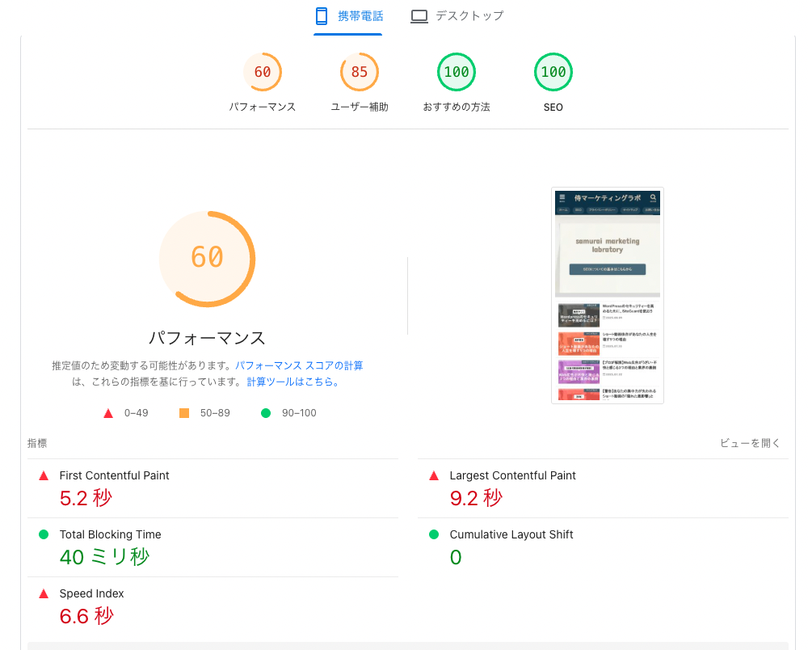This screenshot has height=650, width=808.
Task: Click the green circle 90–100 legend icon
Action: pyautogui.click(x=266, y=413)
